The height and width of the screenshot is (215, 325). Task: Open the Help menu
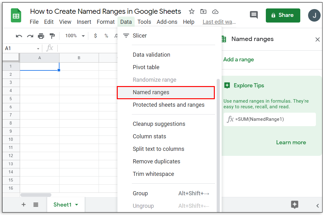tap(188, 22)
